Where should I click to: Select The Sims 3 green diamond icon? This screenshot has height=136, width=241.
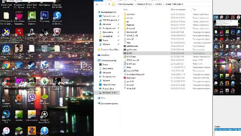(44, 83)
